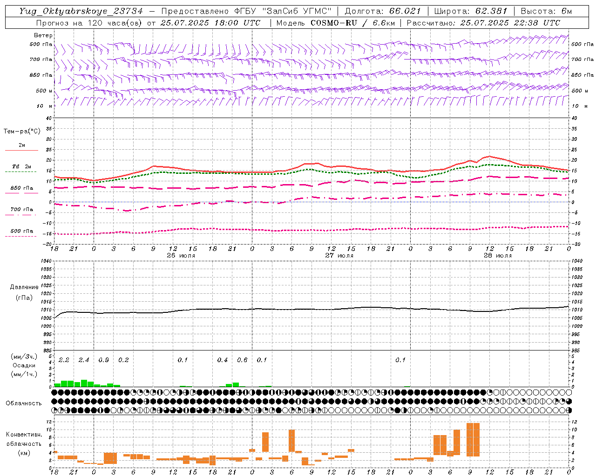Viewport: 596px width, 476px height.
Task: Click the station title Yug_Oktyabrskoye_23734
Action: tap(81, 11)
